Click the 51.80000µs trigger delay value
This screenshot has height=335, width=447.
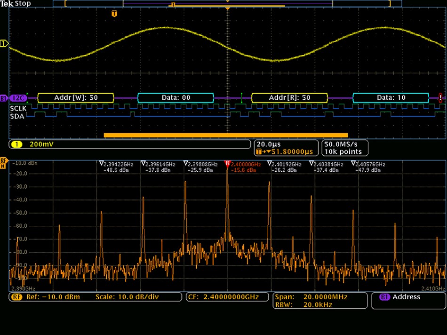[292, 152]
